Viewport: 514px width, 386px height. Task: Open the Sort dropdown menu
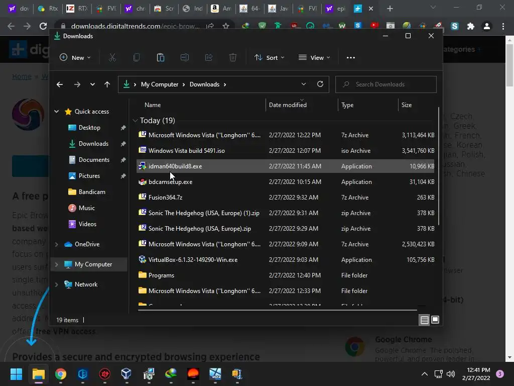(270, 57)
